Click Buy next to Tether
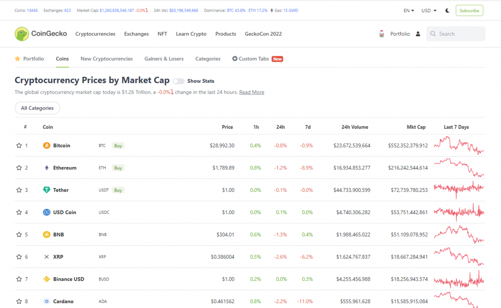The width and height of the screenshot is (501, 308). pos(118,190)
